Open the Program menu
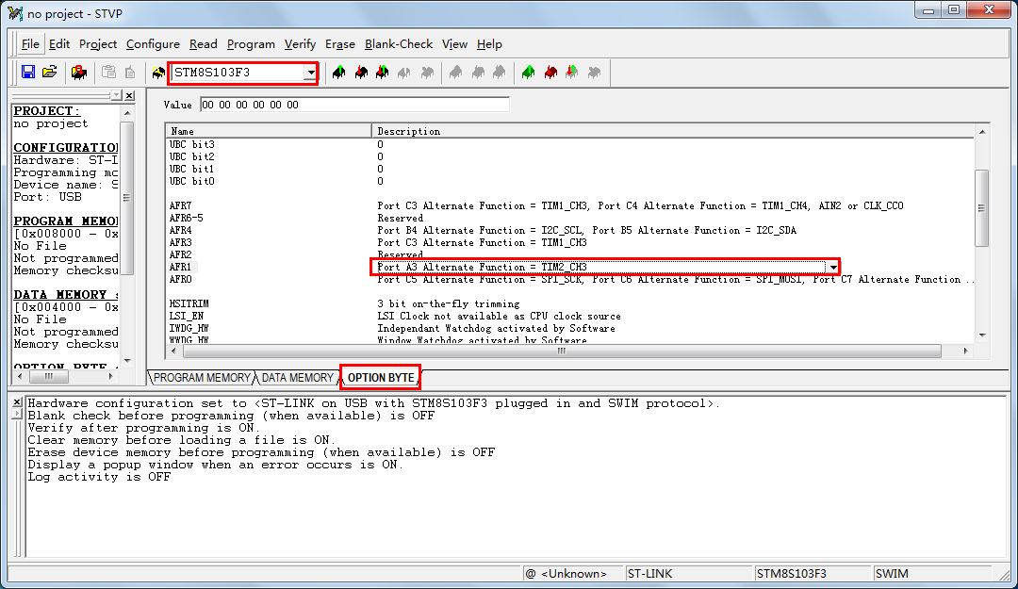The height and width of the screenshot is (589, 1018). click(x=251, y=44)
